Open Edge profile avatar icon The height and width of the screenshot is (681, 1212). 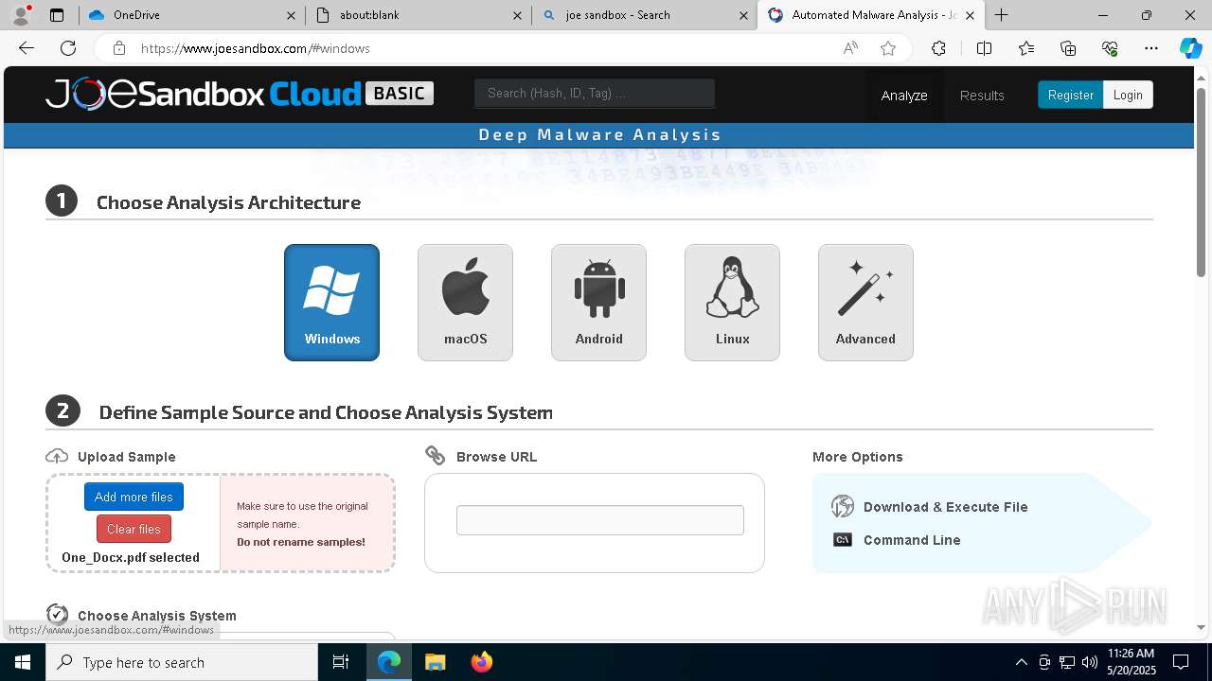(21, 15)
